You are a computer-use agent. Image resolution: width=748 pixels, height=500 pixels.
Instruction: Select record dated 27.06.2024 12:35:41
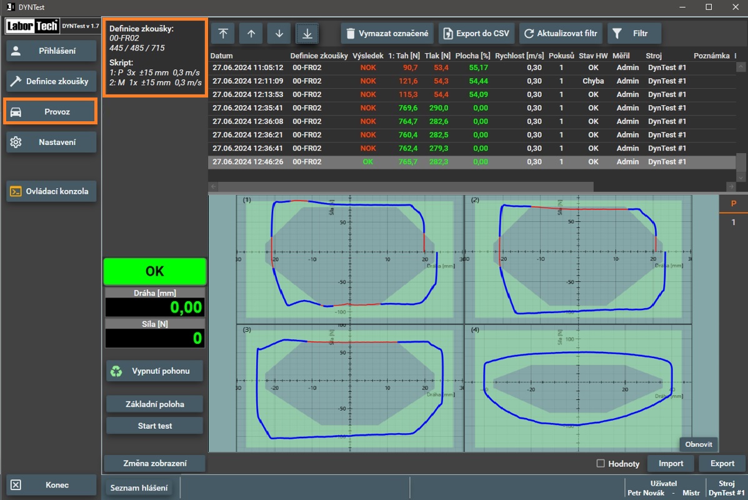click(472, 108)
